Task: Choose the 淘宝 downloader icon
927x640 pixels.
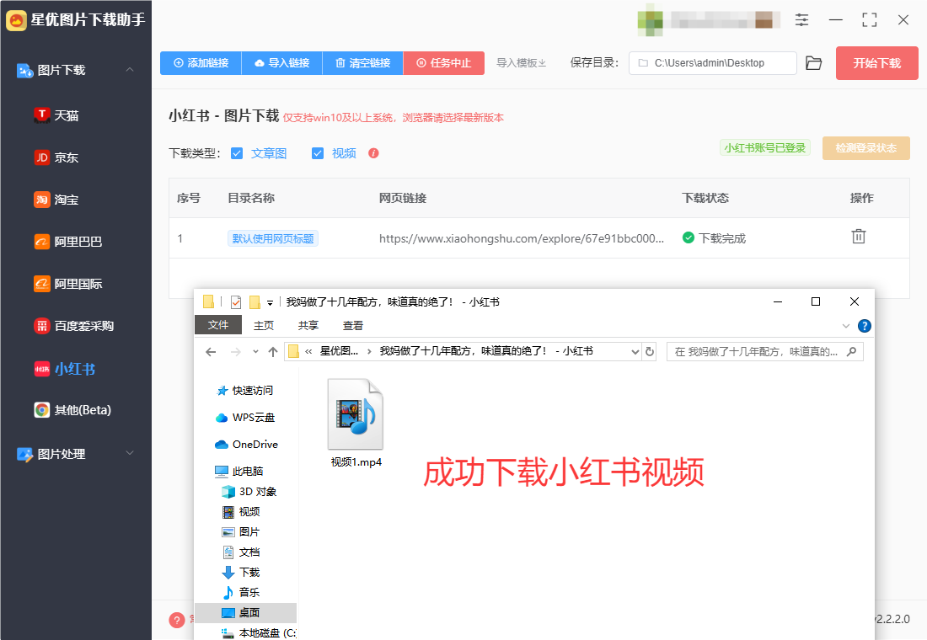Action: [x=41, y=200]
